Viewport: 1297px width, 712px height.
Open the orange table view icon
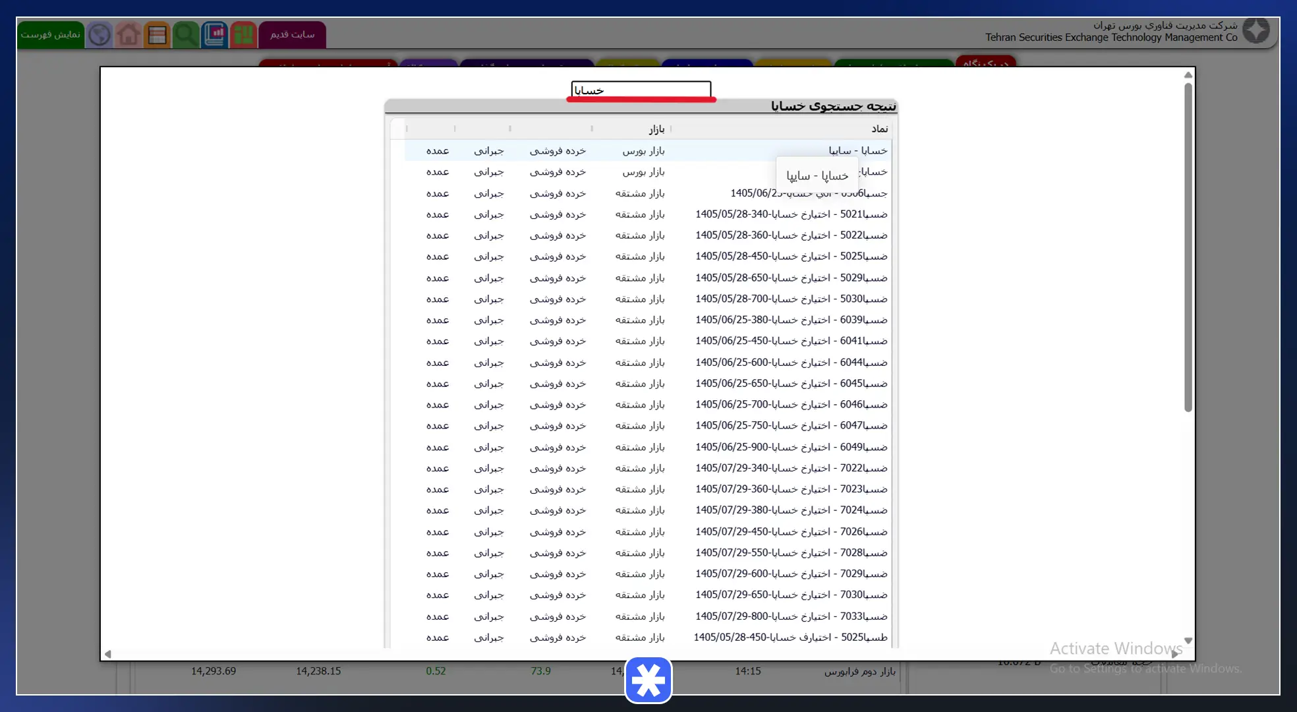(x=158, y=34)
